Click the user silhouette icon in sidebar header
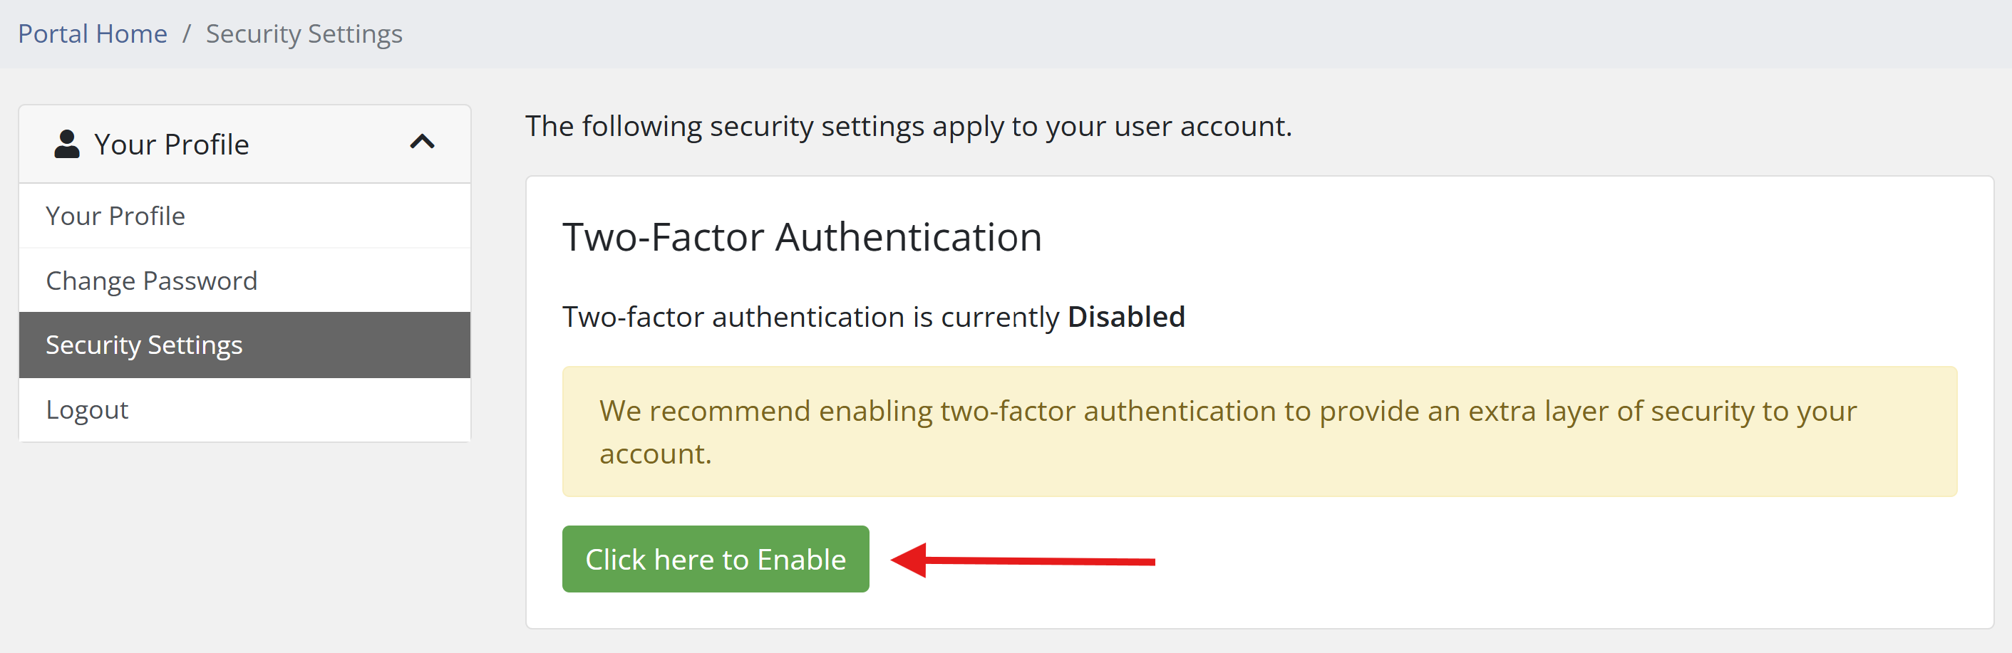The width and height of the screenshot is (2012, 653). point(67,145)
